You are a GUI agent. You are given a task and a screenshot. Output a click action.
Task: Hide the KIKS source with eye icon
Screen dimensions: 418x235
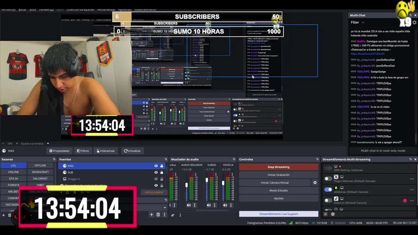(x=156, y=166)
